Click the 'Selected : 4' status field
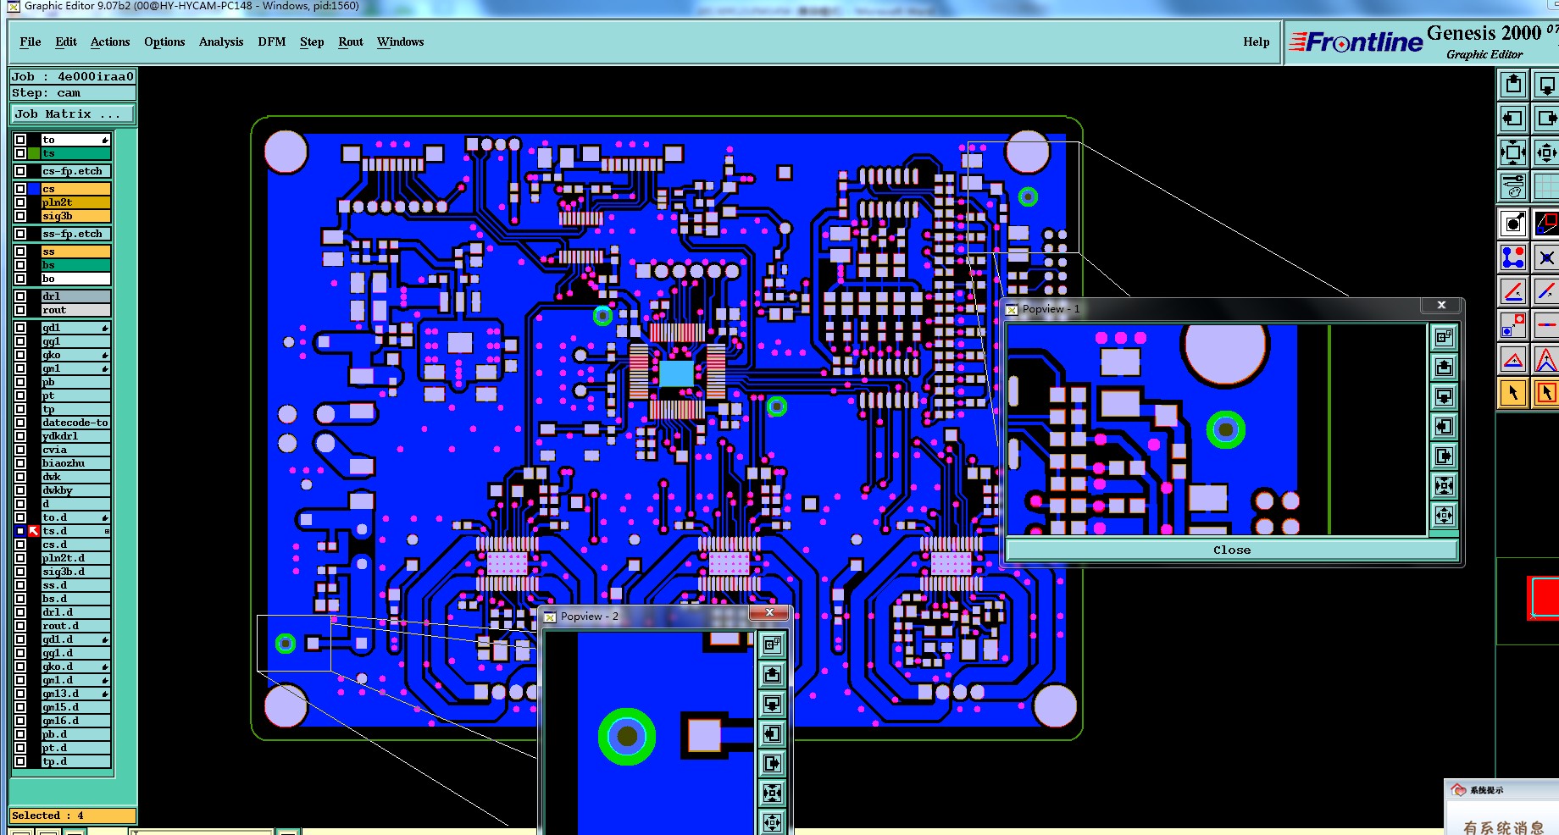1559x835 pixels. (73, 816)
